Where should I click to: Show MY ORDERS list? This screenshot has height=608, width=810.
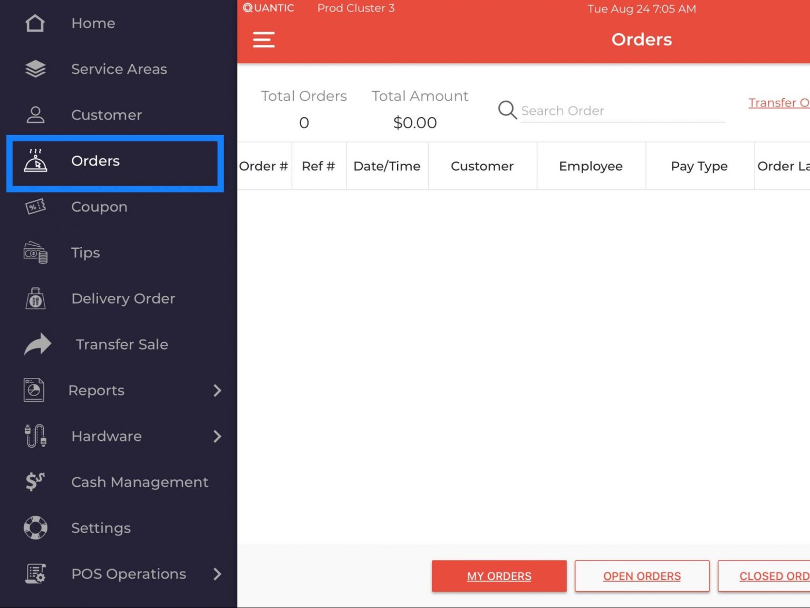[499, 576]
